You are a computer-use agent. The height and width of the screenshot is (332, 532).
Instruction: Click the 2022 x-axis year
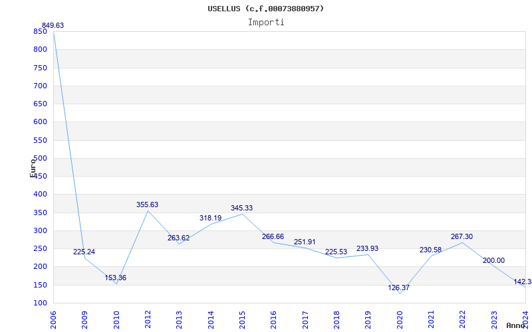coord(462,320)
